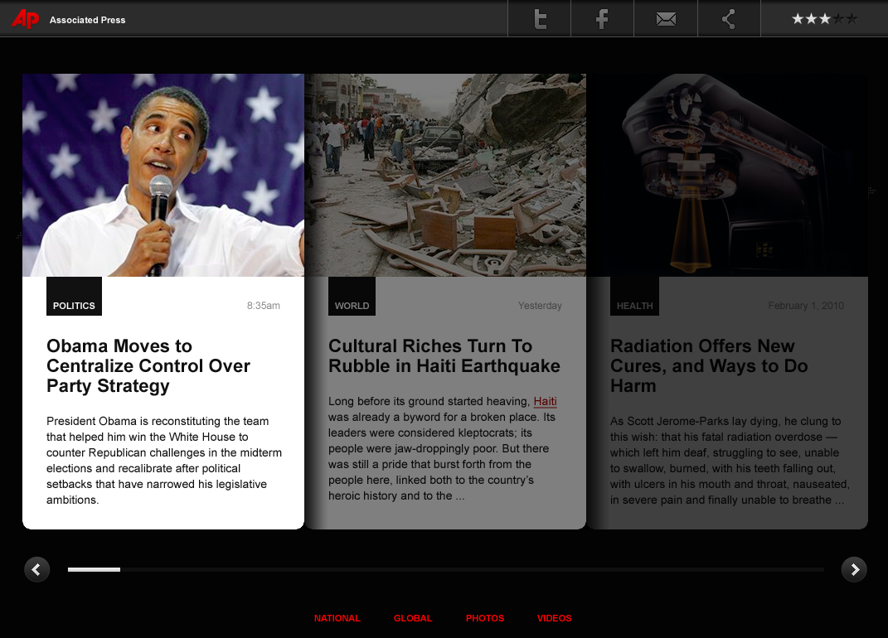This screenshot has height=638, width=888.
Task: Share via the Facebook icon
Action: click(603, 19)
